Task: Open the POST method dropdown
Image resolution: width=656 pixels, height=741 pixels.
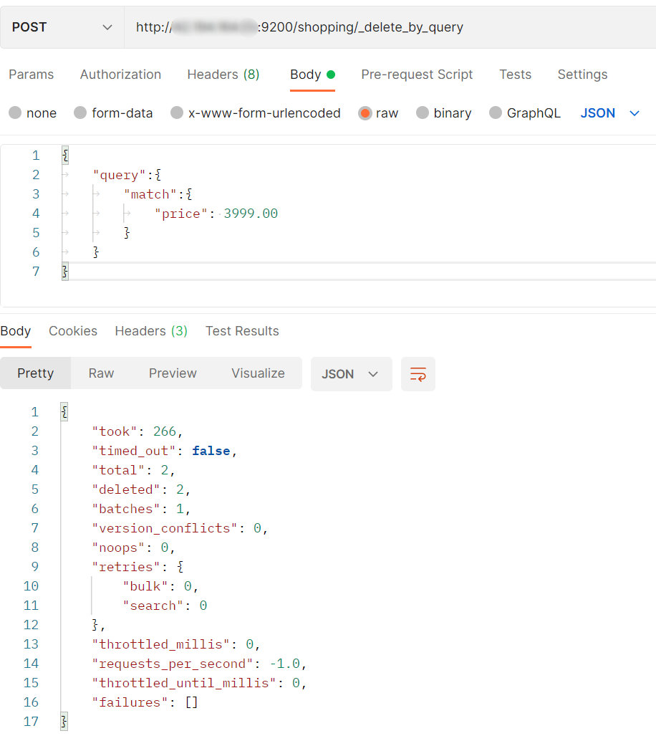Action: tap(62, 27)
